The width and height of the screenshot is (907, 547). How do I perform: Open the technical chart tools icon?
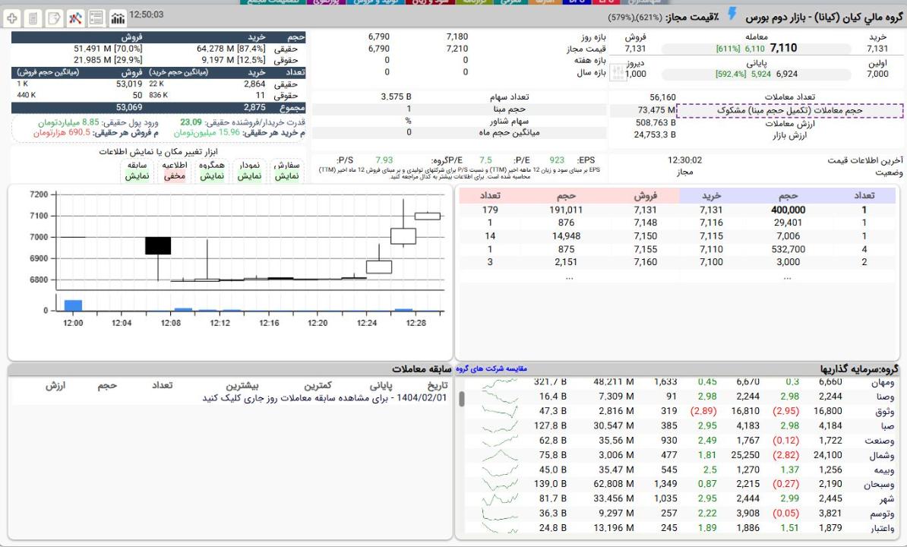pos(75,17)
